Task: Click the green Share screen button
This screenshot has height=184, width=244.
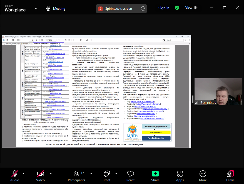Action: (155, 174)
